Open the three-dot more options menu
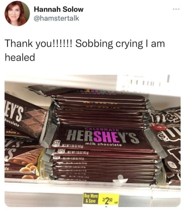186x210 pixels. pos(176,9)
